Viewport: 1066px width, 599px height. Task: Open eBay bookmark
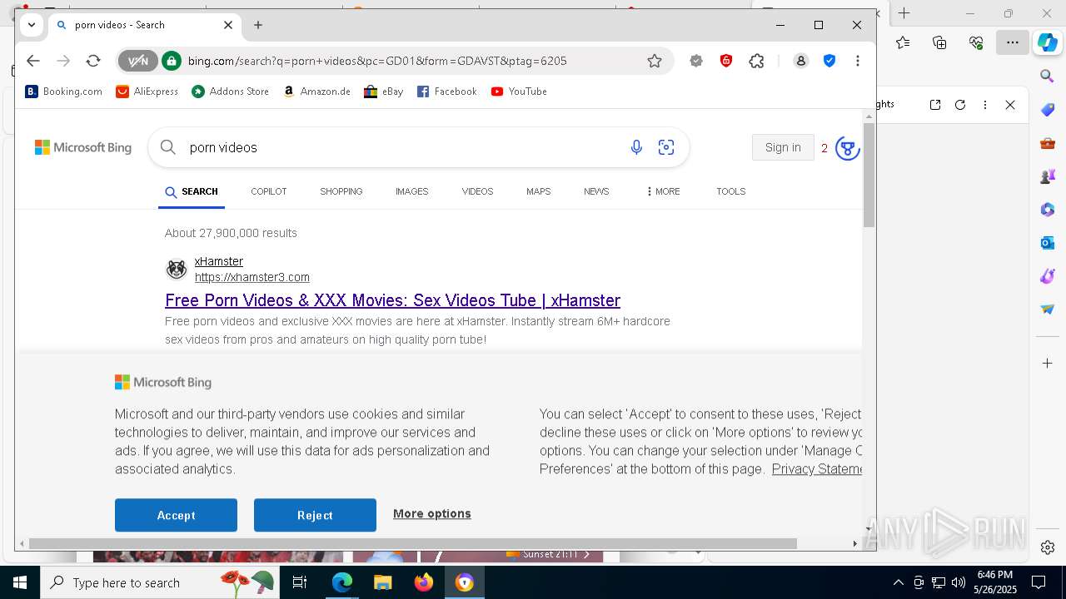383,92
